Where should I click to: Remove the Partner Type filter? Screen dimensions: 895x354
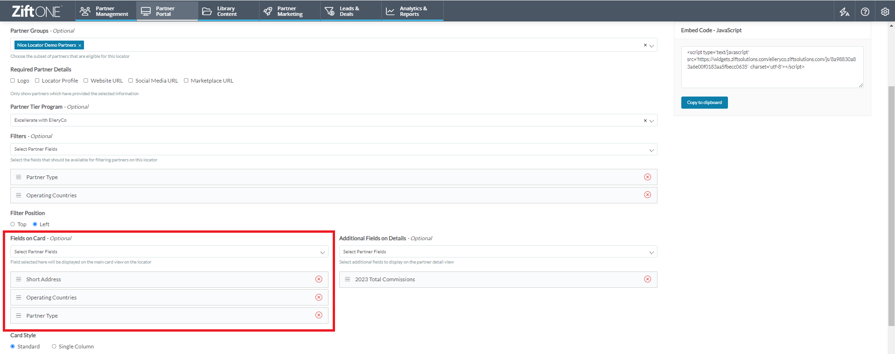click(647, 177)
